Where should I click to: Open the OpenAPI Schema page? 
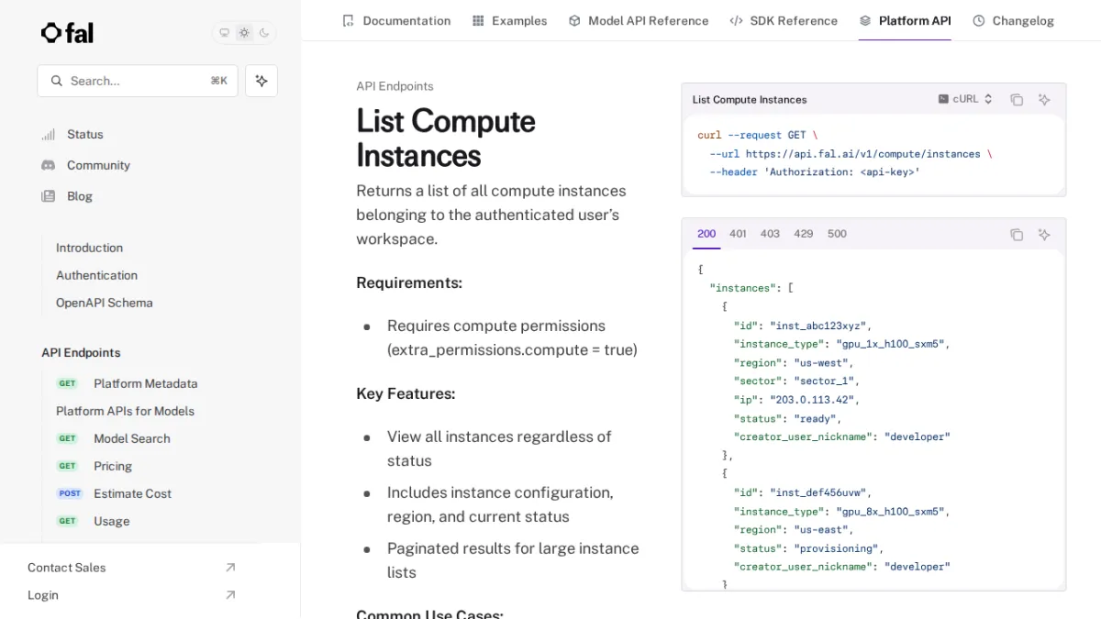click(105, 303)
